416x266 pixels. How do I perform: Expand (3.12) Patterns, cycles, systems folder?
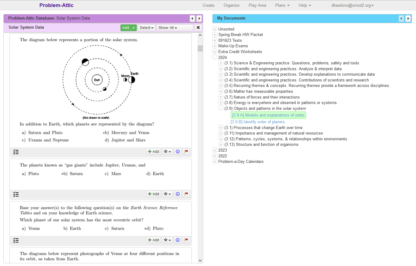tap(221, 139)
